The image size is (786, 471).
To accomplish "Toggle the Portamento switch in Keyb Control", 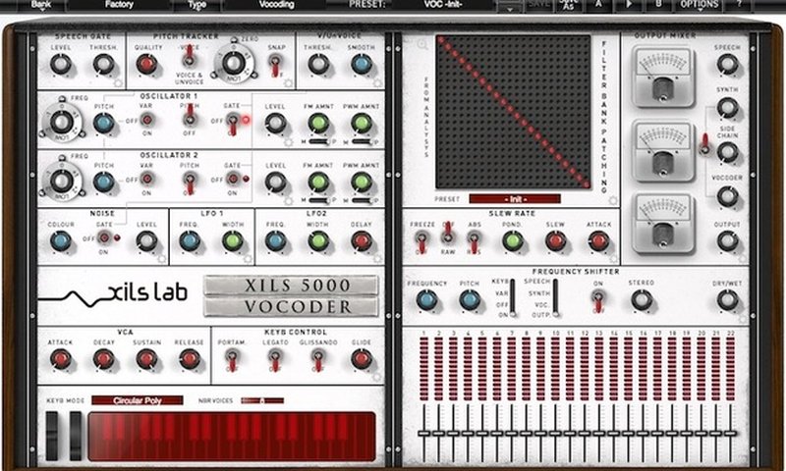I will [x=231, y=359].
